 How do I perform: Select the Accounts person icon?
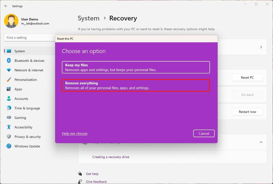click(x=9, y=99)
